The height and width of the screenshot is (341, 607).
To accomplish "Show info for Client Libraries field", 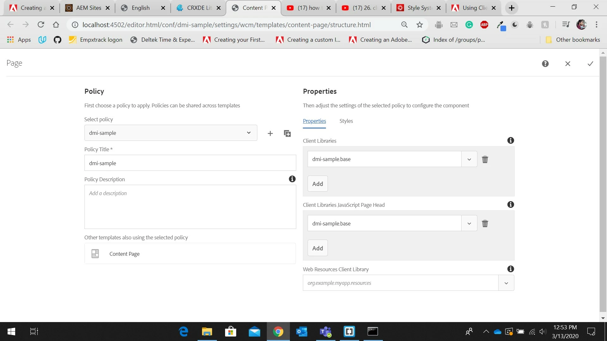I will [x=510, y=141].
